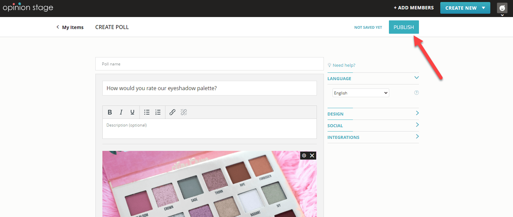Viewport: 513px width, 217px height.
Task: Insert a numbered list in description
Action: coord(158,112)
